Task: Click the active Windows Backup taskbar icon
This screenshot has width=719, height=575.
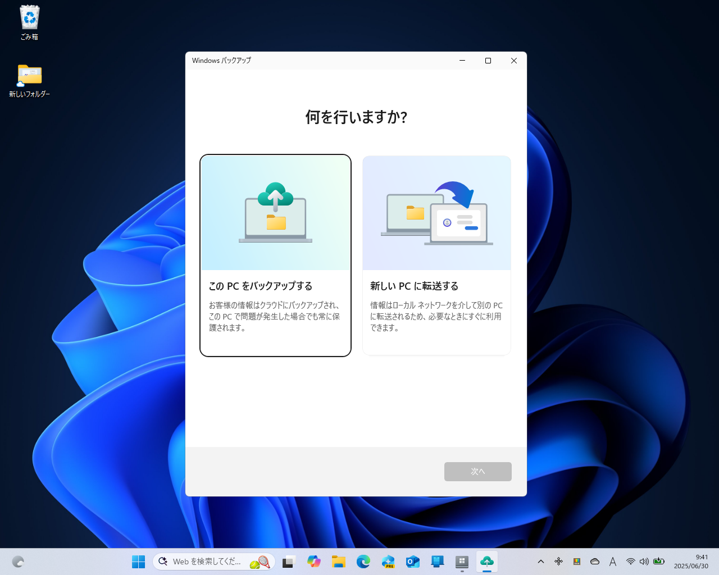Action: tap(486, 561)
